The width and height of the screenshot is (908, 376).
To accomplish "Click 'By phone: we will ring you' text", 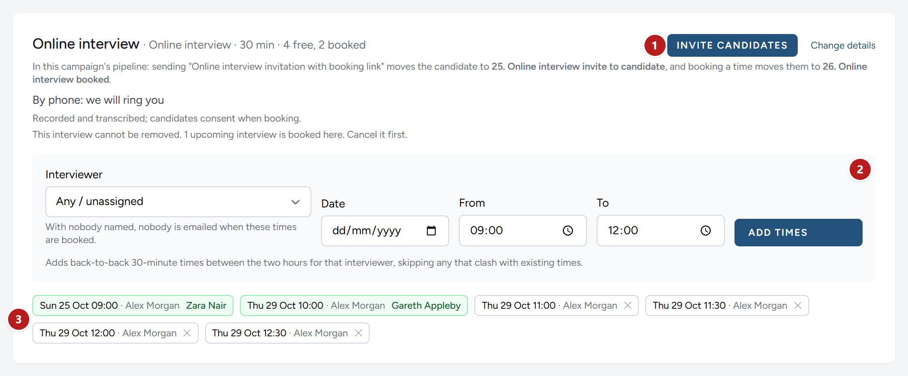I will click(x=99, y=100).
